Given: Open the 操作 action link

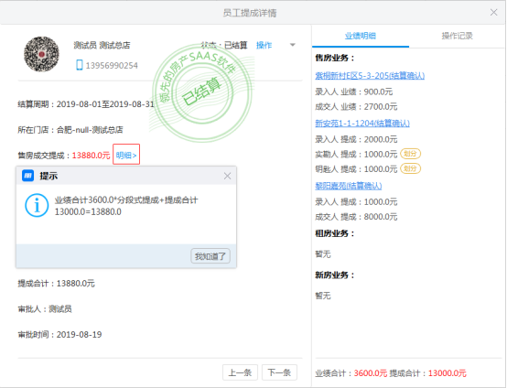Looking at the screenshot, I should pos(264,45).
